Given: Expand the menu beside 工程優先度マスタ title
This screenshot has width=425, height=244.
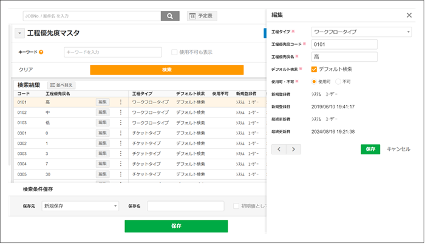Looking at the screenshot, I should pos(19,33).
